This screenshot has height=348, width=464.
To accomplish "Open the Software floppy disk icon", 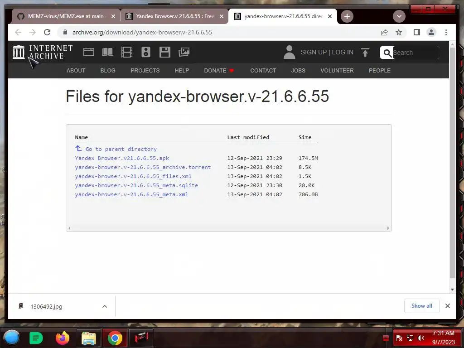I will coord(165,53).
